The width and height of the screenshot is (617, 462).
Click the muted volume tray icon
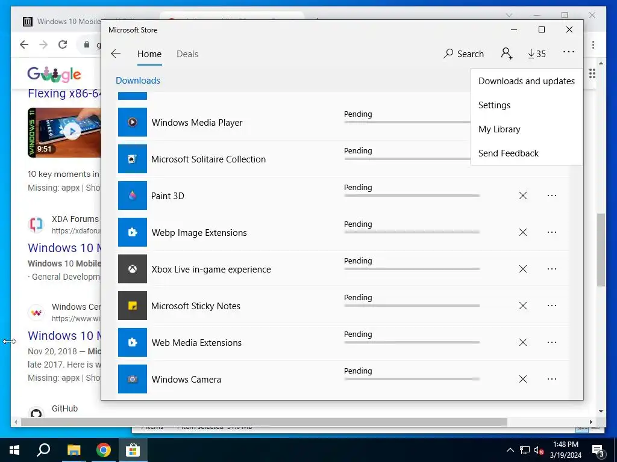click(539, 450)
